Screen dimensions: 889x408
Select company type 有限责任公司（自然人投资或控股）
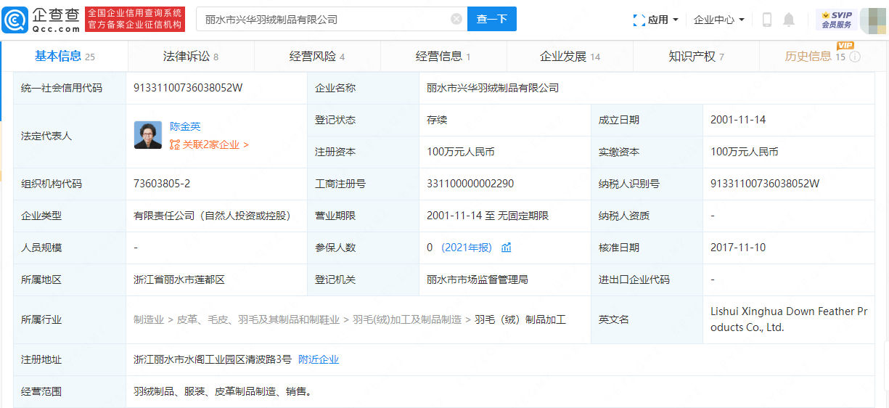coord(213,216)
